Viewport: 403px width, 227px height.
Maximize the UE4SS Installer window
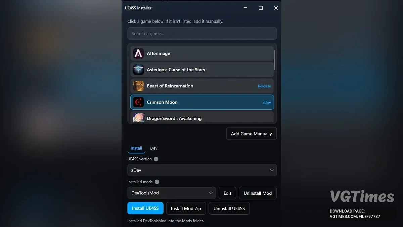tap(261, 8)
